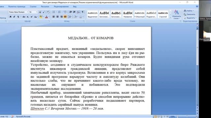The width and height of the screenshot is (211, 118).
Task: Click the Заменить (Replace) button
Action: pyautogui.click(x=190, y=14)
